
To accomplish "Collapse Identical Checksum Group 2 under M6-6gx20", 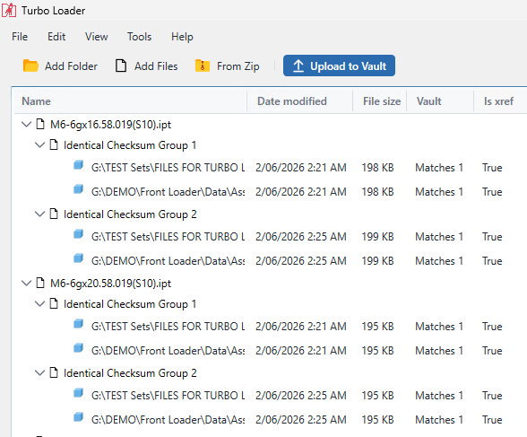I will (x=39, y=372).
